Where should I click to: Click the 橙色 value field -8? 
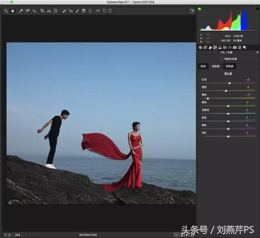coord(248,87)
